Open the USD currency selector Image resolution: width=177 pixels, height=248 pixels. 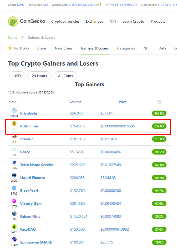click(x=17, y=76)
